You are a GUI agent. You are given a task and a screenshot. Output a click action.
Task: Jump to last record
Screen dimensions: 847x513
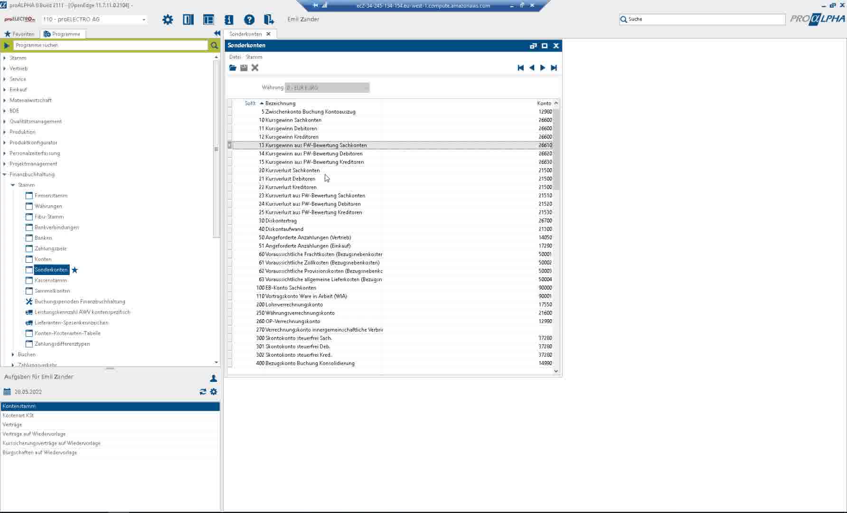pyautogui.click(x=554, y=68)
